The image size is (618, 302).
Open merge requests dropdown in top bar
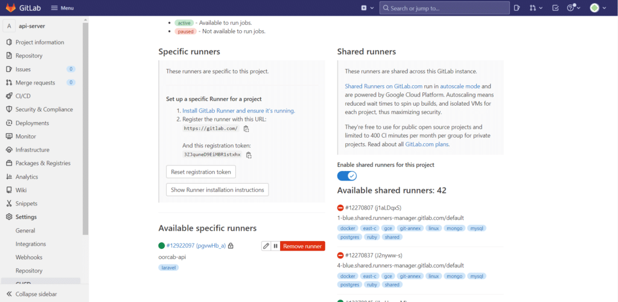coord(536,8)
